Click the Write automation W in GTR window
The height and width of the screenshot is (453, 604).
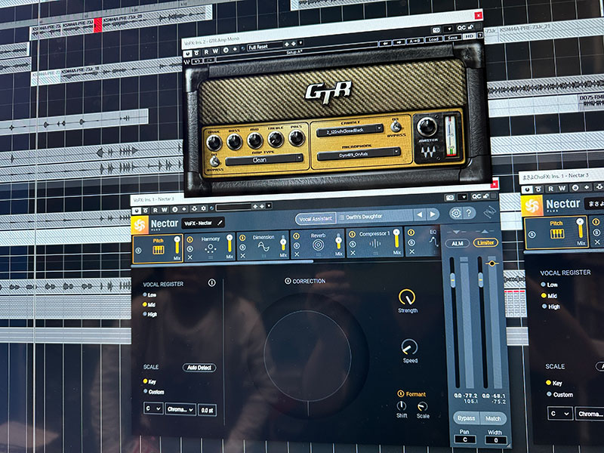215,51
